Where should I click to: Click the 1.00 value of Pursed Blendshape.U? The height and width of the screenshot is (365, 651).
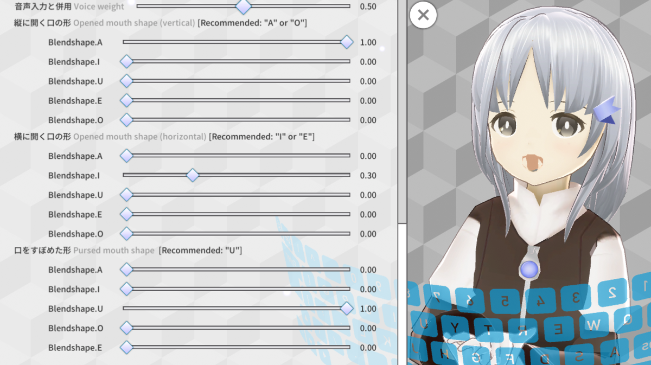point(368,309)
